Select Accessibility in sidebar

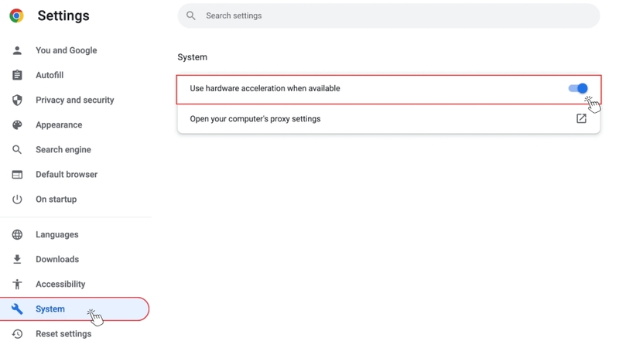60,284
